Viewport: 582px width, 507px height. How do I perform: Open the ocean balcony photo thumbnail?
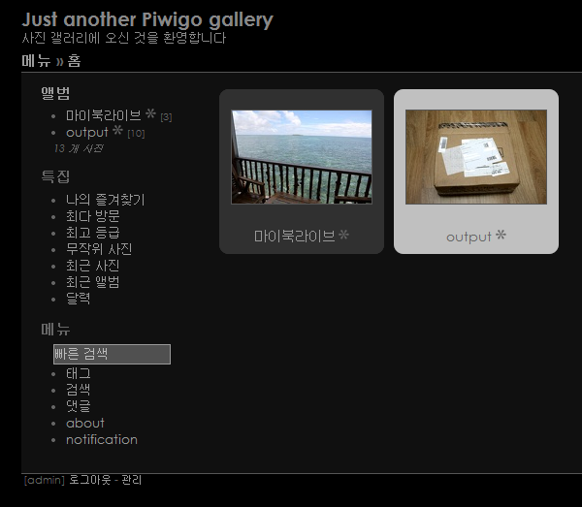[302, 157]
